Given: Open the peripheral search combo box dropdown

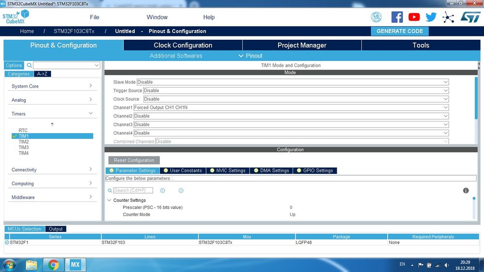Looking at the screenshot, I should click(x=96, y=65).
